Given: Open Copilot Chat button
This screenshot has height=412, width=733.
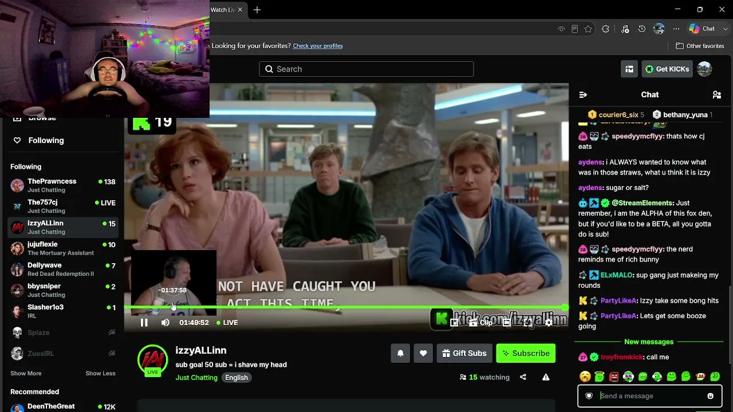Looking at the screenshot, I should [702, 29].
